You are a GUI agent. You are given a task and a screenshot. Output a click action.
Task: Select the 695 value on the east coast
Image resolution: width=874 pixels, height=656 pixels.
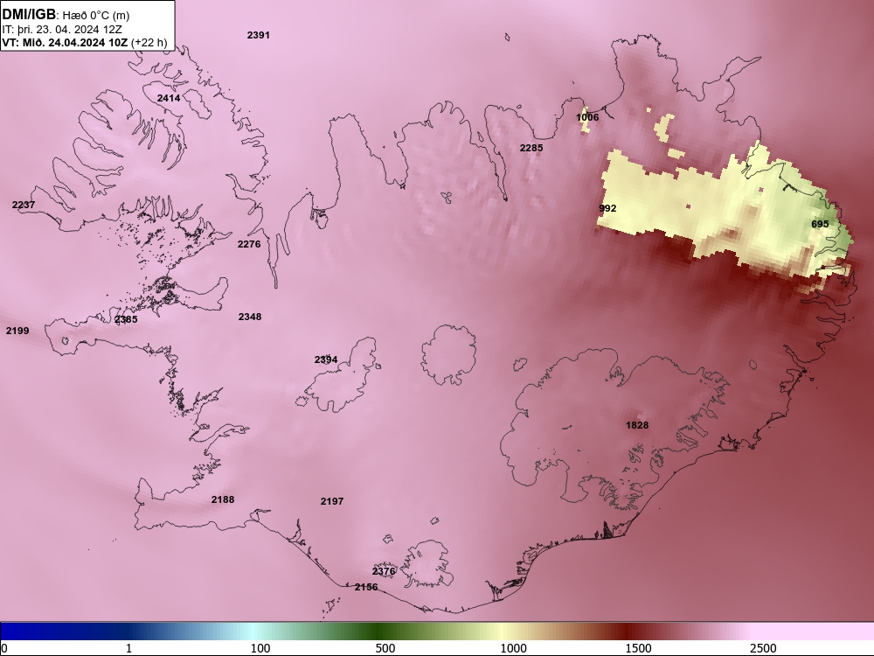click(820, 224)
